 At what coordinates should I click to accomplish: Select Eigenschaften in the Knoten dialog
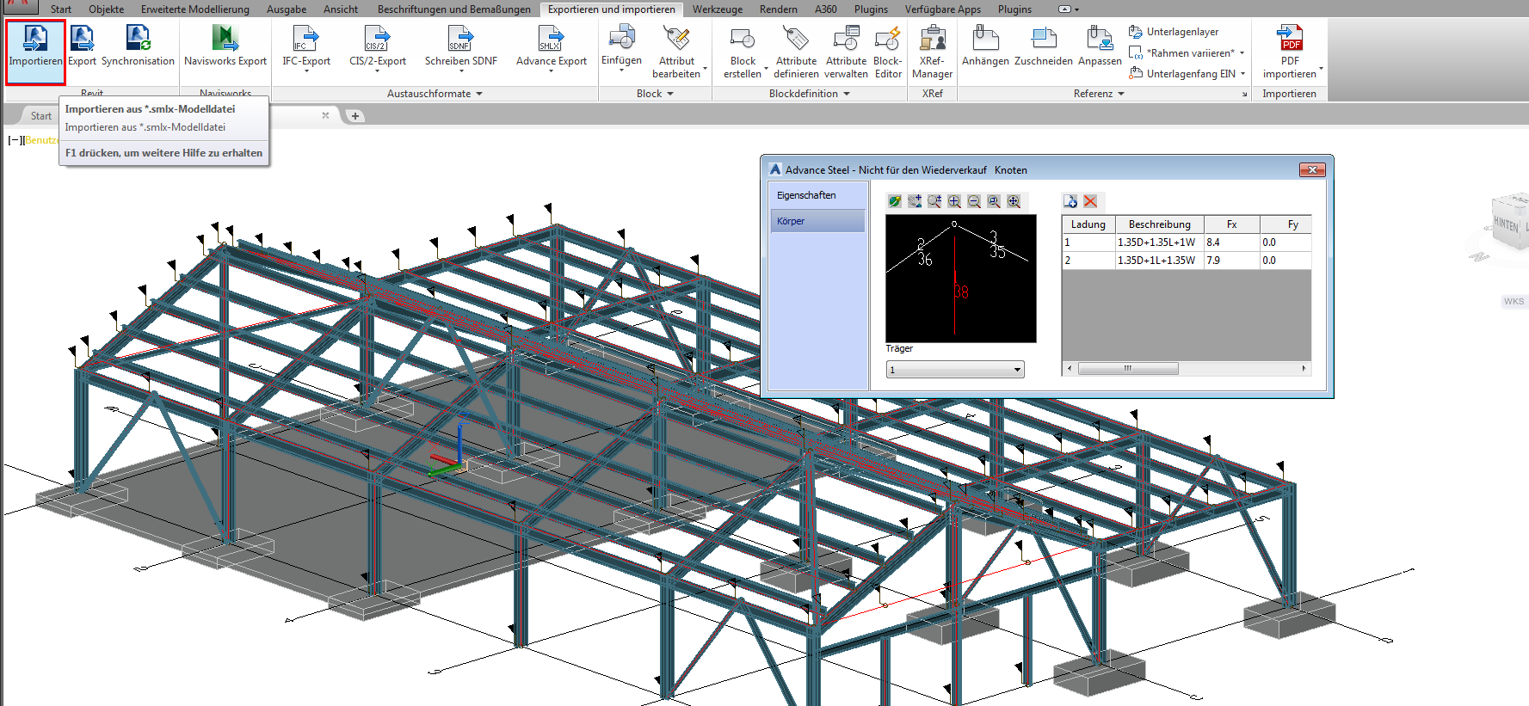pos(818,195)
